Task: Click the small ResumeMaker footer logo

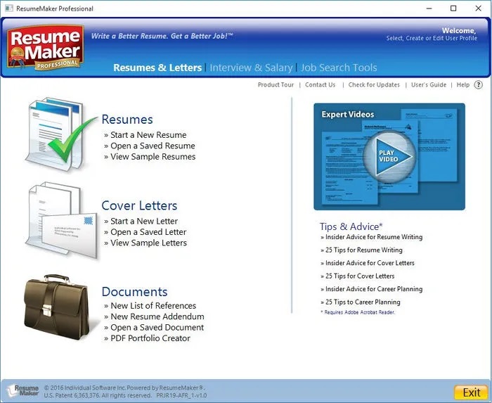Action: pyautogui.click(x=24, y=390)
